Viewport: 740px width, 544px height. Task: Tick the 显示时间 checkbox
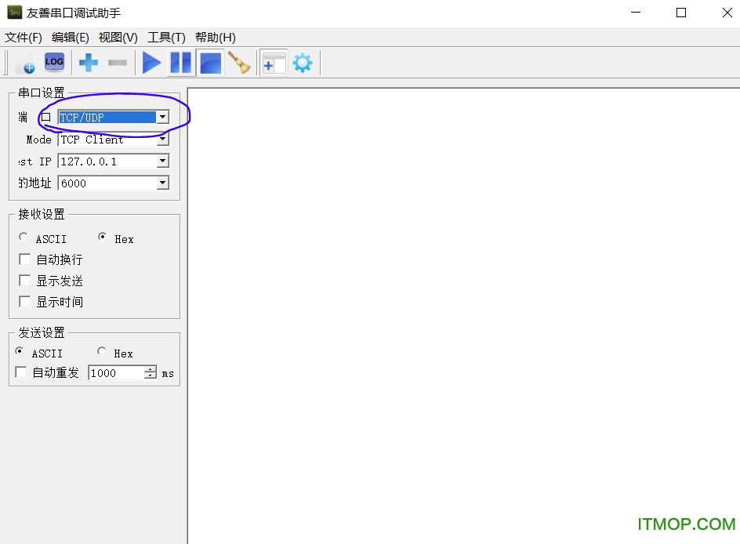coord(25,302)
